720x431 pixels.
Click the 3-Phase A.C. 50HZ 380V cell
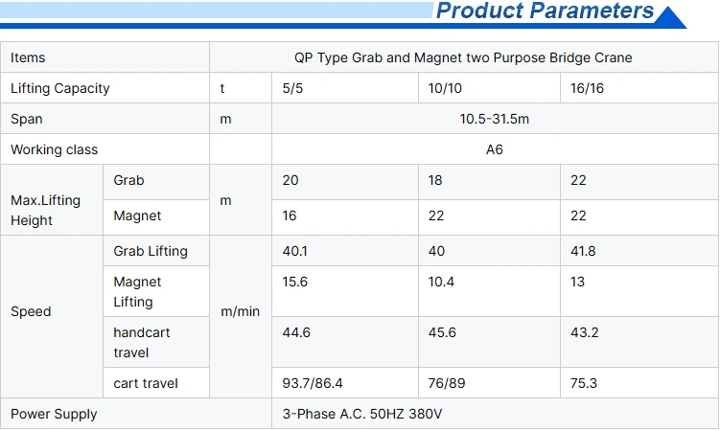point(495,414)
